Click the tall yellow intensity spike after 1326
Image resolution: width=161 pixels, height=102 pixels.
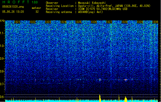point(100,98)
